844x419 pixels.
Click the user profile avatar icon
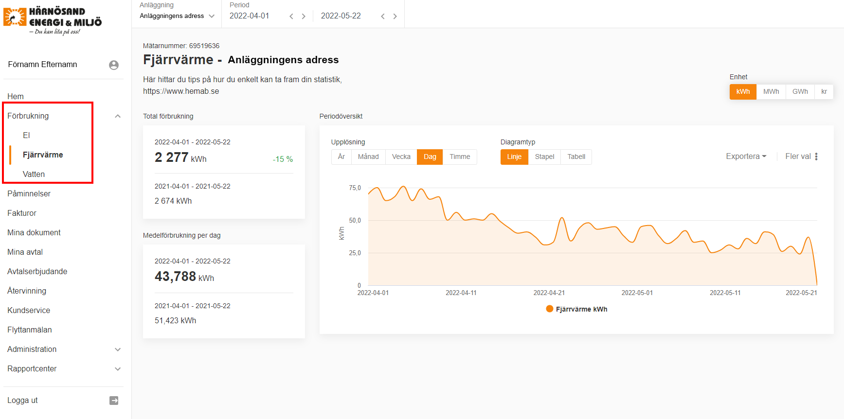point(114,65)
